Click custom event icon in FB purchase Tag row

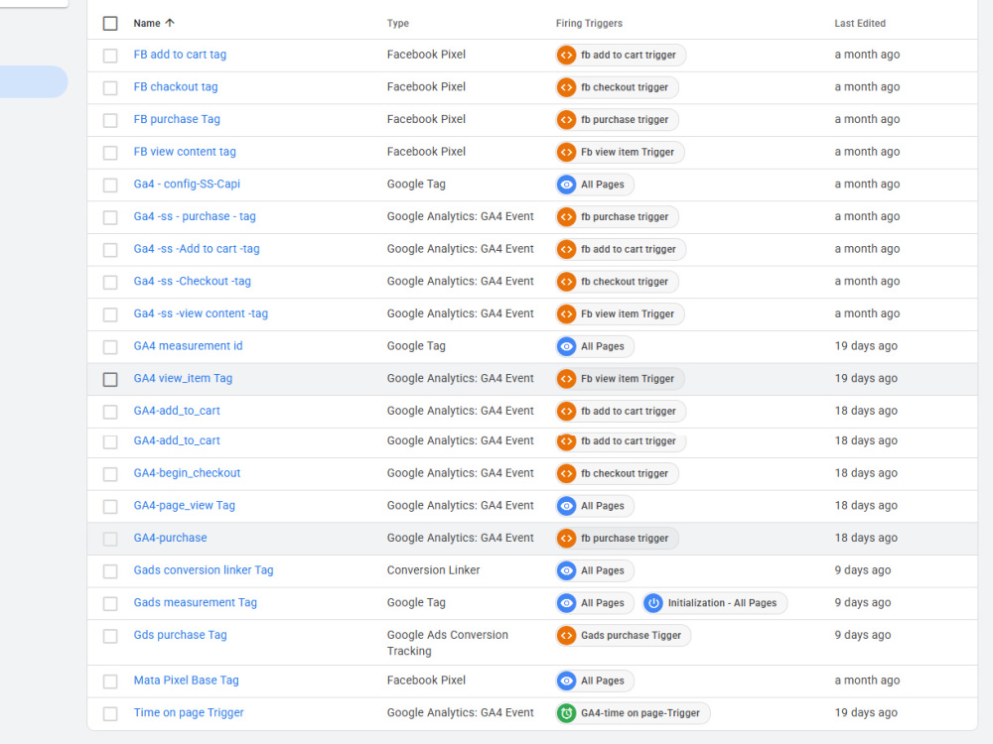(x=566, y=120)
